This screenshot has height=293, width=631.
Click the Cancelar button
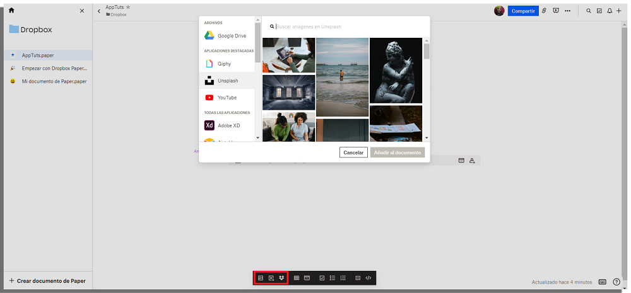pos(353,152)
